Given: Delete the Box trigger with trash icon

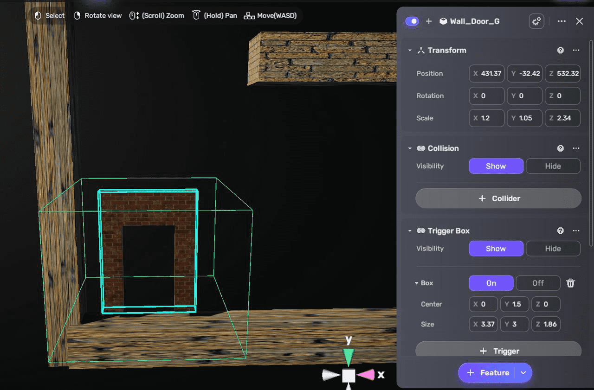Looking at the screenshot, I should click(x=571, y=283).
